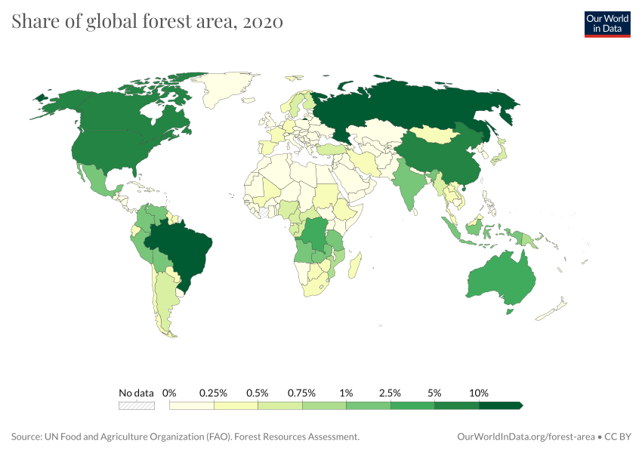The height and width of the screenshot is (453, 642).
Task: Select the 0.25% to 0.5% legend bin
Action: pos(236,405)
